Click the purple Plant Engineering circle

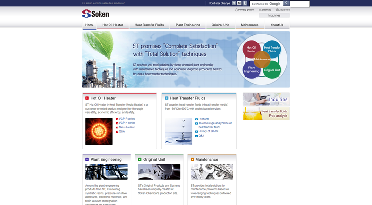pos(251,70)
